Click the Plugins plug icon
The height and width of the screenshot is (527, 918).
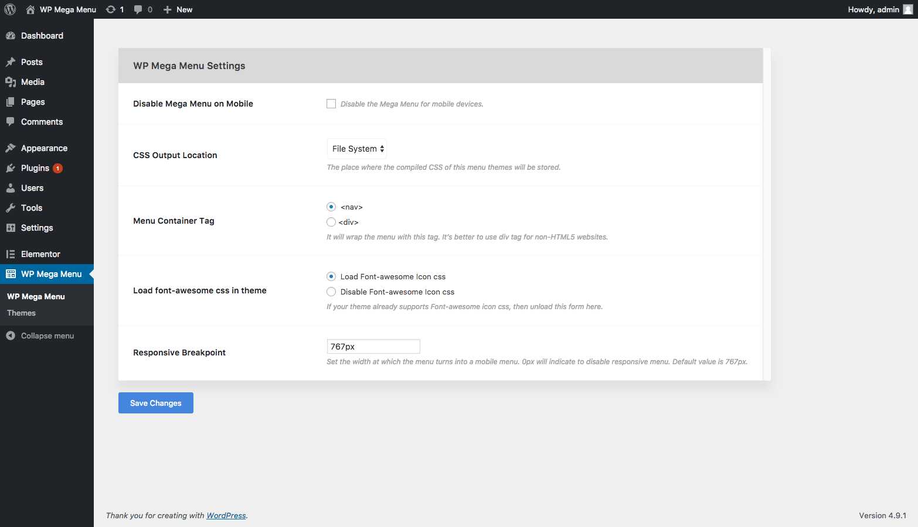(11, 168)
